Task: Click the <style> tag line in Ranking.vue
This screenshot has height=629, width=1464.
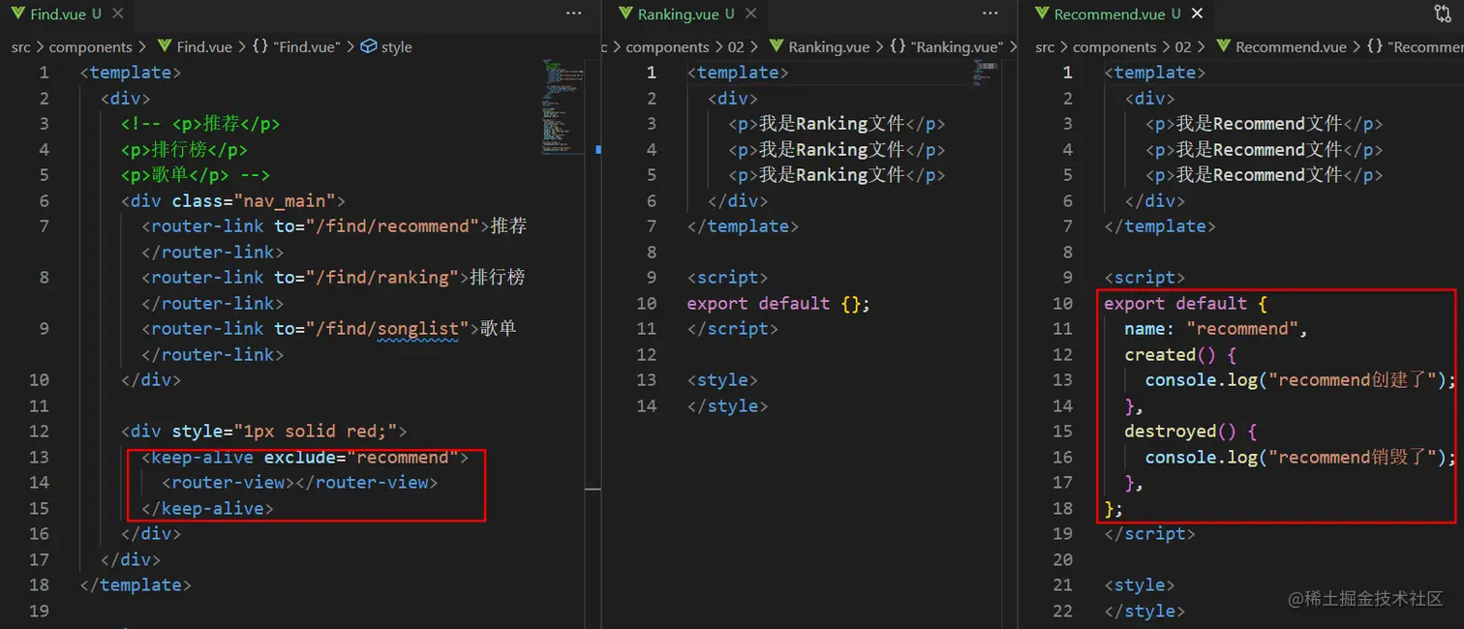Action: click(722, 379)
